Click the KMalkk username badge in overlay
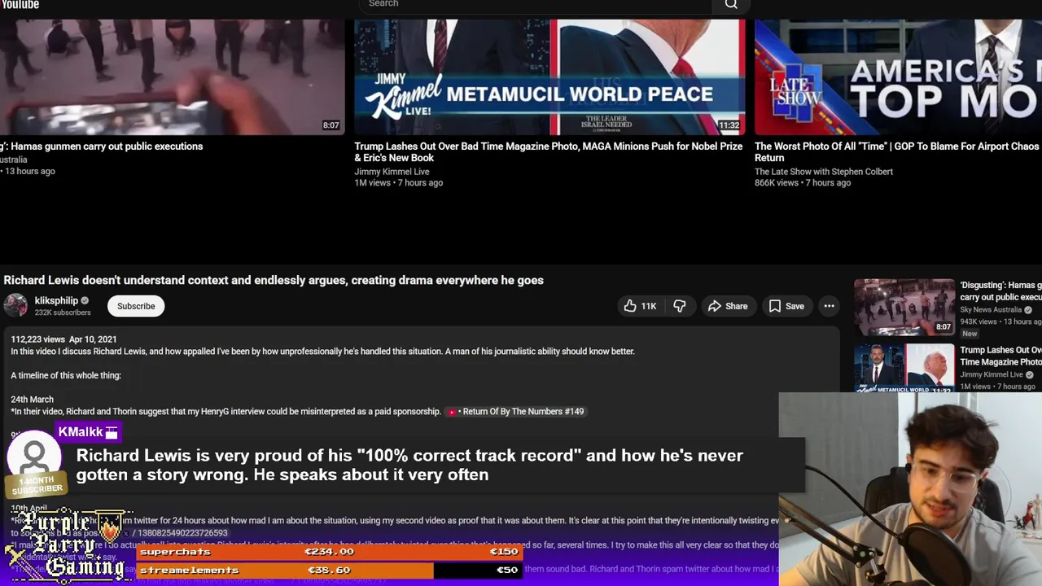 click(88, 432)
